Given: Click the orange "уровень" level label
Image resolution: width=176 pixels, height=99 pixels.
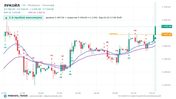Looking at the screenshot, I should tap(113, 34).
